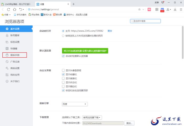Open 鼠标手势 settings section
Screen dimensions: 184x126
pos(15,55)
